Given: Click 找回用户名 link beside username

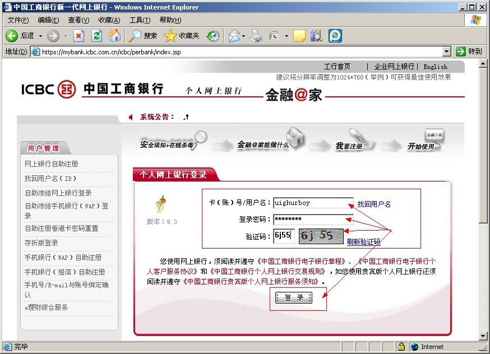Looking at the screenshot, I should click(x=374, y=204).
